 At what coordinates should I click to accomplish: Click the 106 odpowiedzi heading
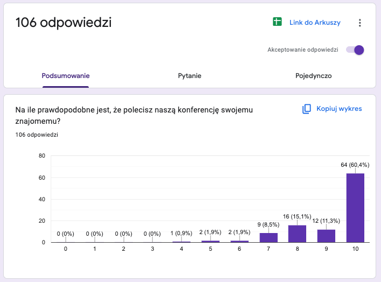click(63, 23)
